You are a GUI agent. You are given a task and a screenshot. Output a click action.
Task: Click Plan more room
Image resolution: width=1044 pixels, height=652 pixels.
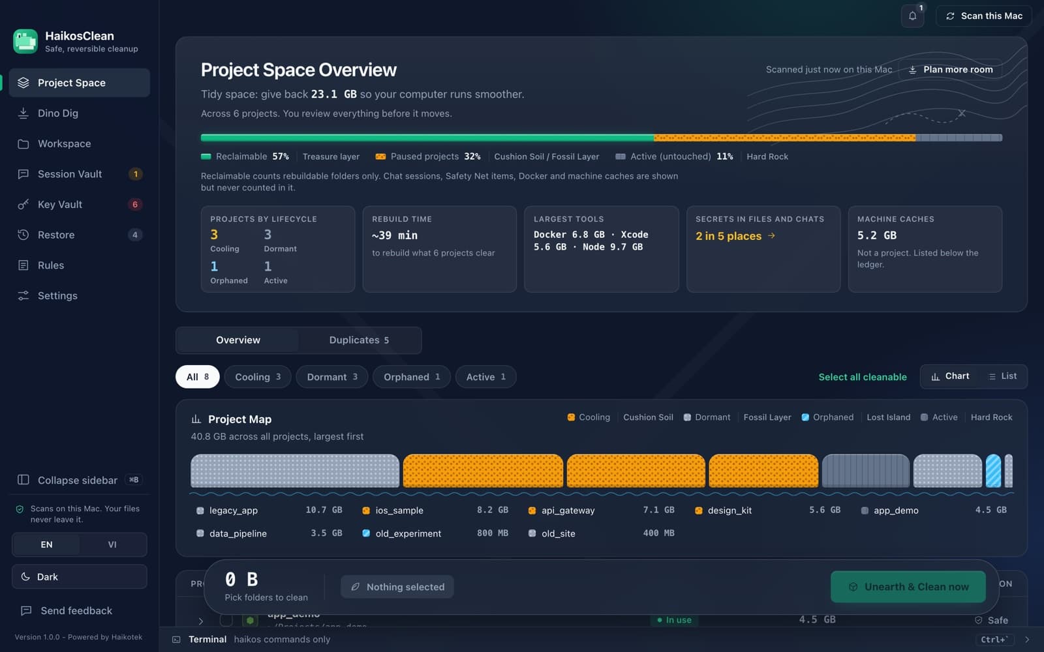tap(951, 70)
